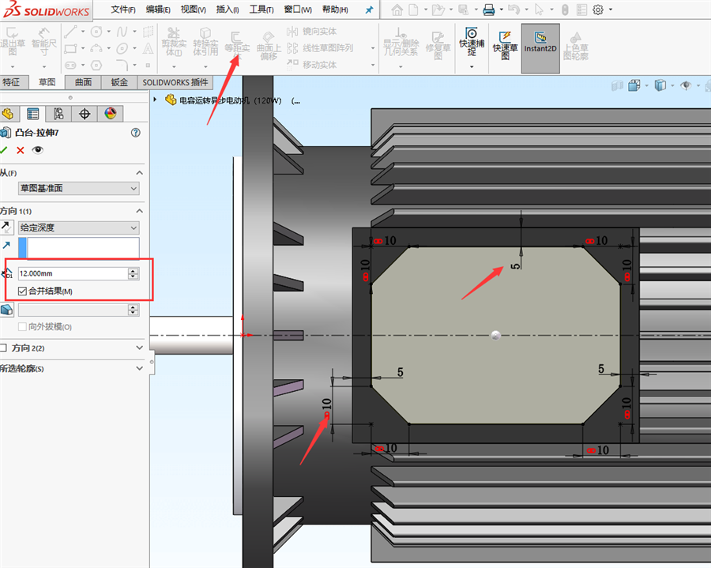Click Repair Sketch (修复草图) tool
This screenshot has width=711, height=568.
[x=438, y=45]
